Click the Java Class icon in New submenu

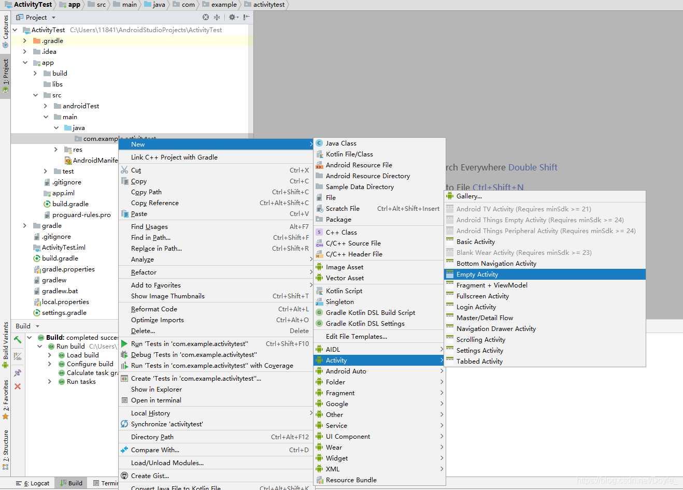319,143
